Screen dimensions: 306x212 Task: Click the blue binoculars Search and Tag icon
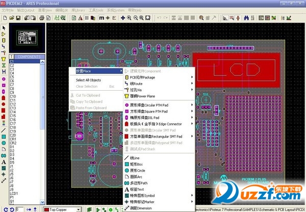pyautogui.click(x=246, y=18)
